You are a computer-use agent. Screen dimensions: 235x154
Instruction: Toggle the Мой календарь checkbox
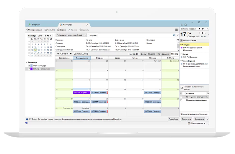[x=29, y=66]
